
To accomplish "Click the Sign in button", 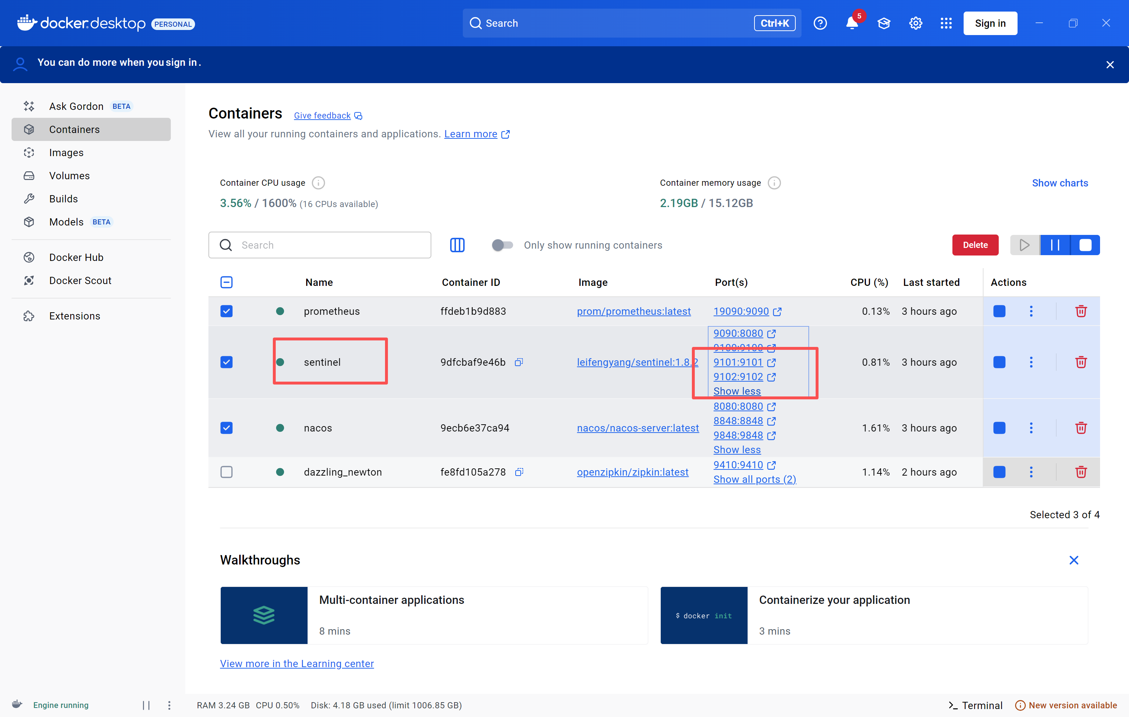I will click(990, 23).
